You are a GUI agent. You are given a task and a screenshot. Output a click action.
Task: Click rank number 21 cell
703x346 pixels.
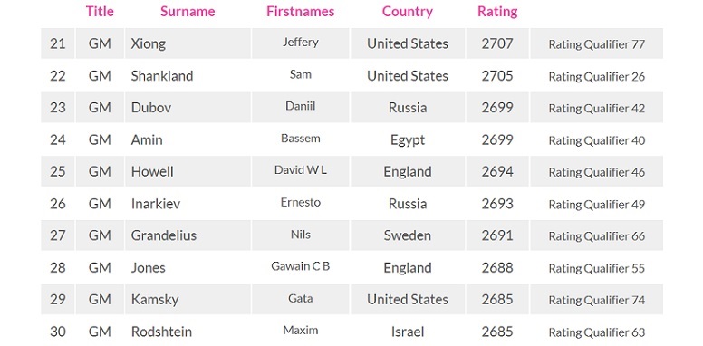coord(58,43)
